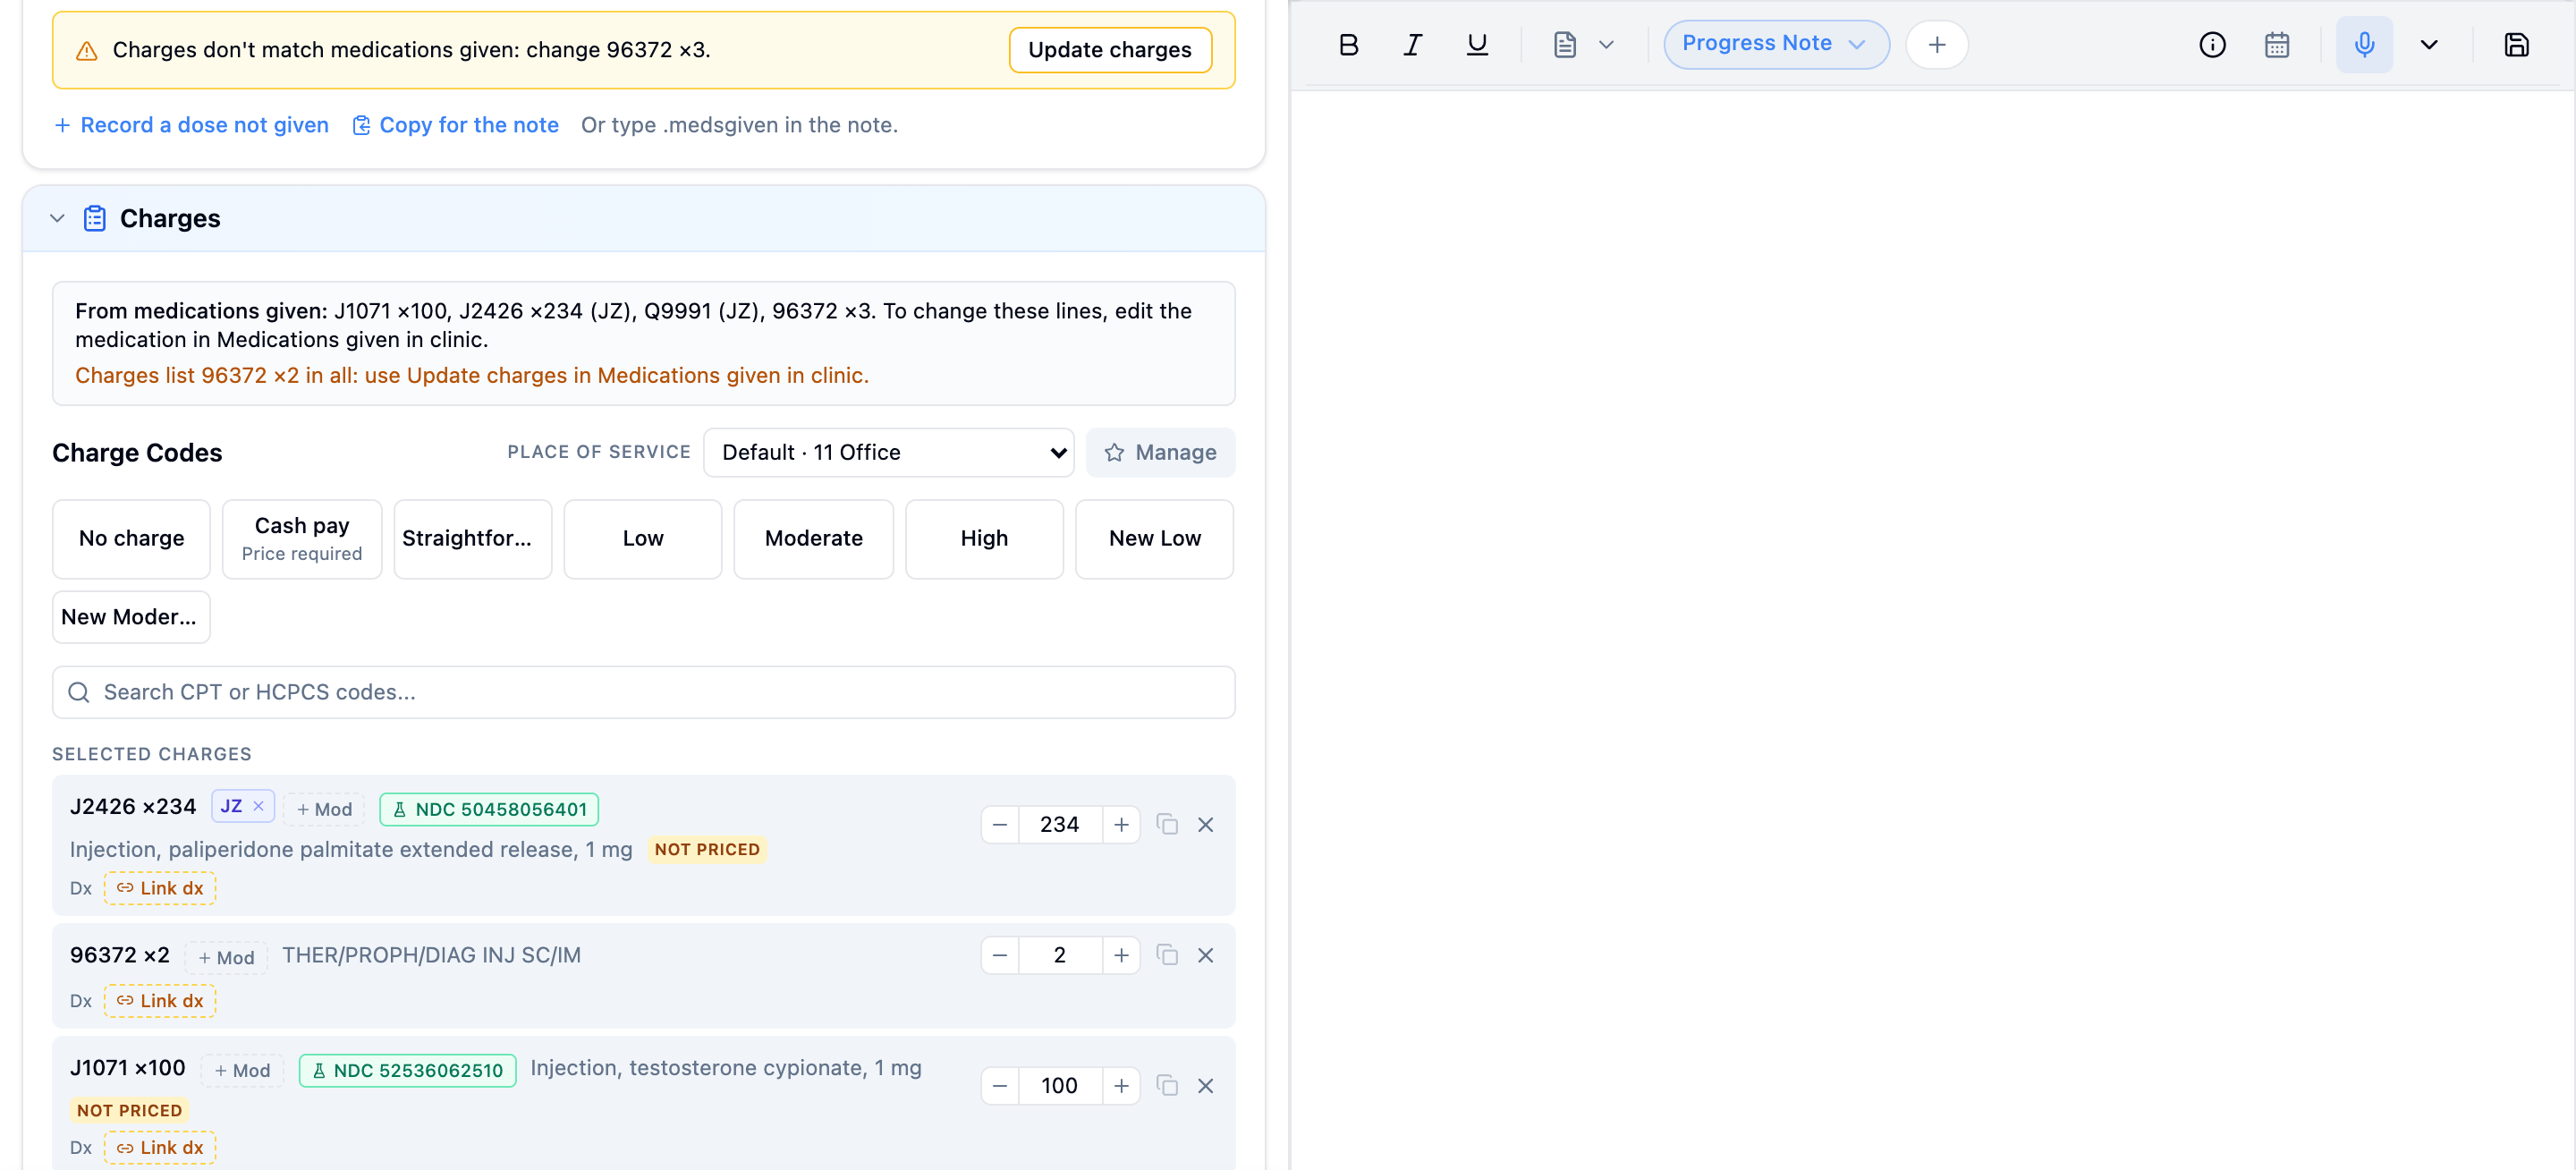Toggle bold formatting in note editor
The width and height of the screenshot is (2576, 1170).
(1348, 45)
